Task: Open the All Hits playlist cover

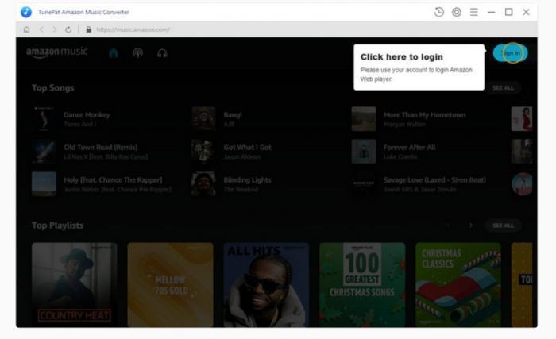Action: [266, 285]
